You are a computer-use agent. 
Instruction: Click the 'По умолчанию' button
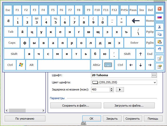25,119
